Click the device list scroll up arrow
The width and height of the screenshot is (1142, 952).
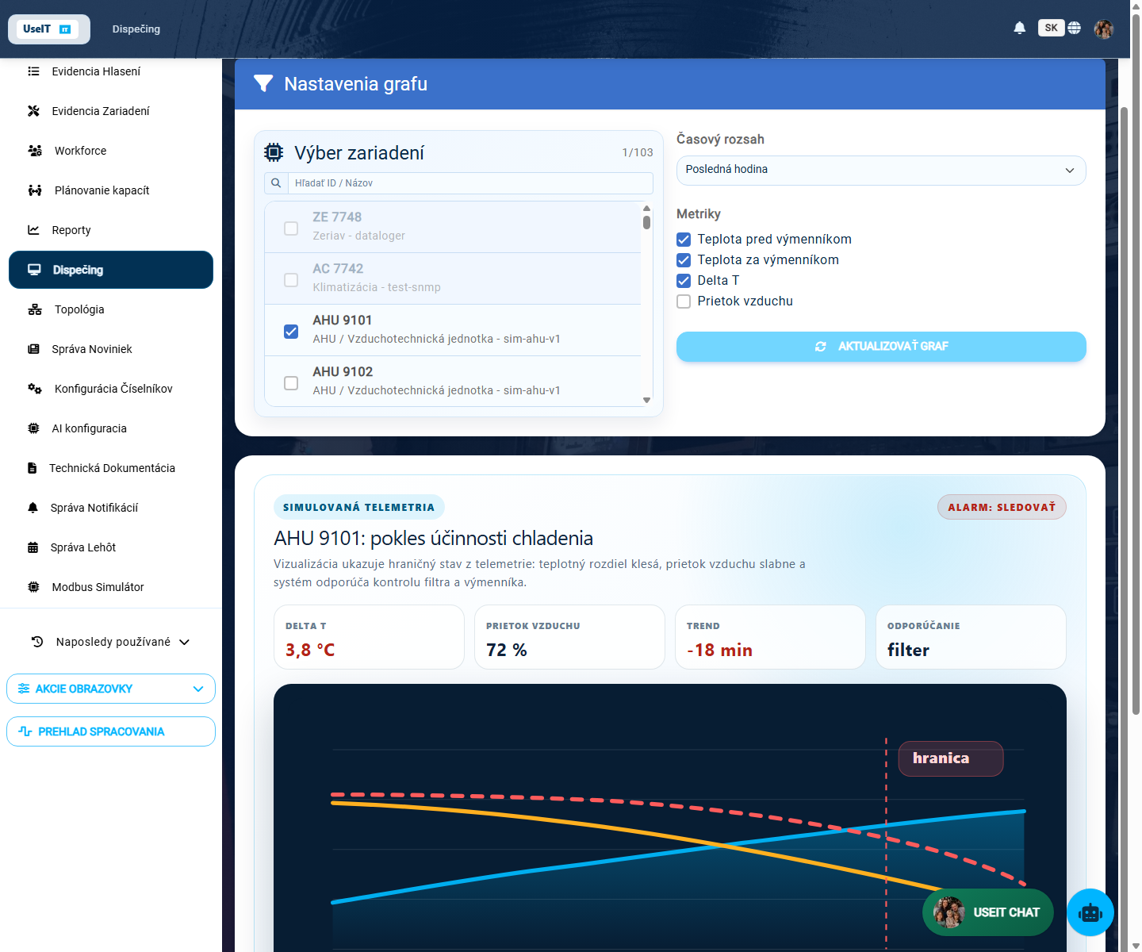point(647,208)
